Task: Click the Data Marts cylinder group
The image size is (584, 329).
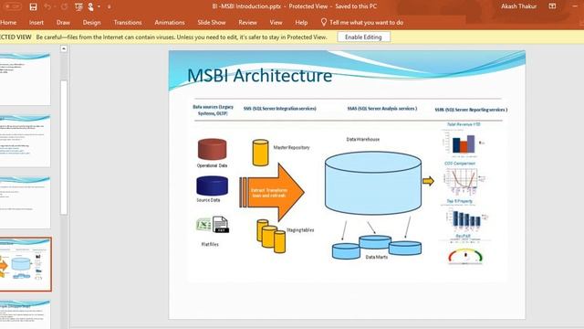Action: tap(377, 247)
